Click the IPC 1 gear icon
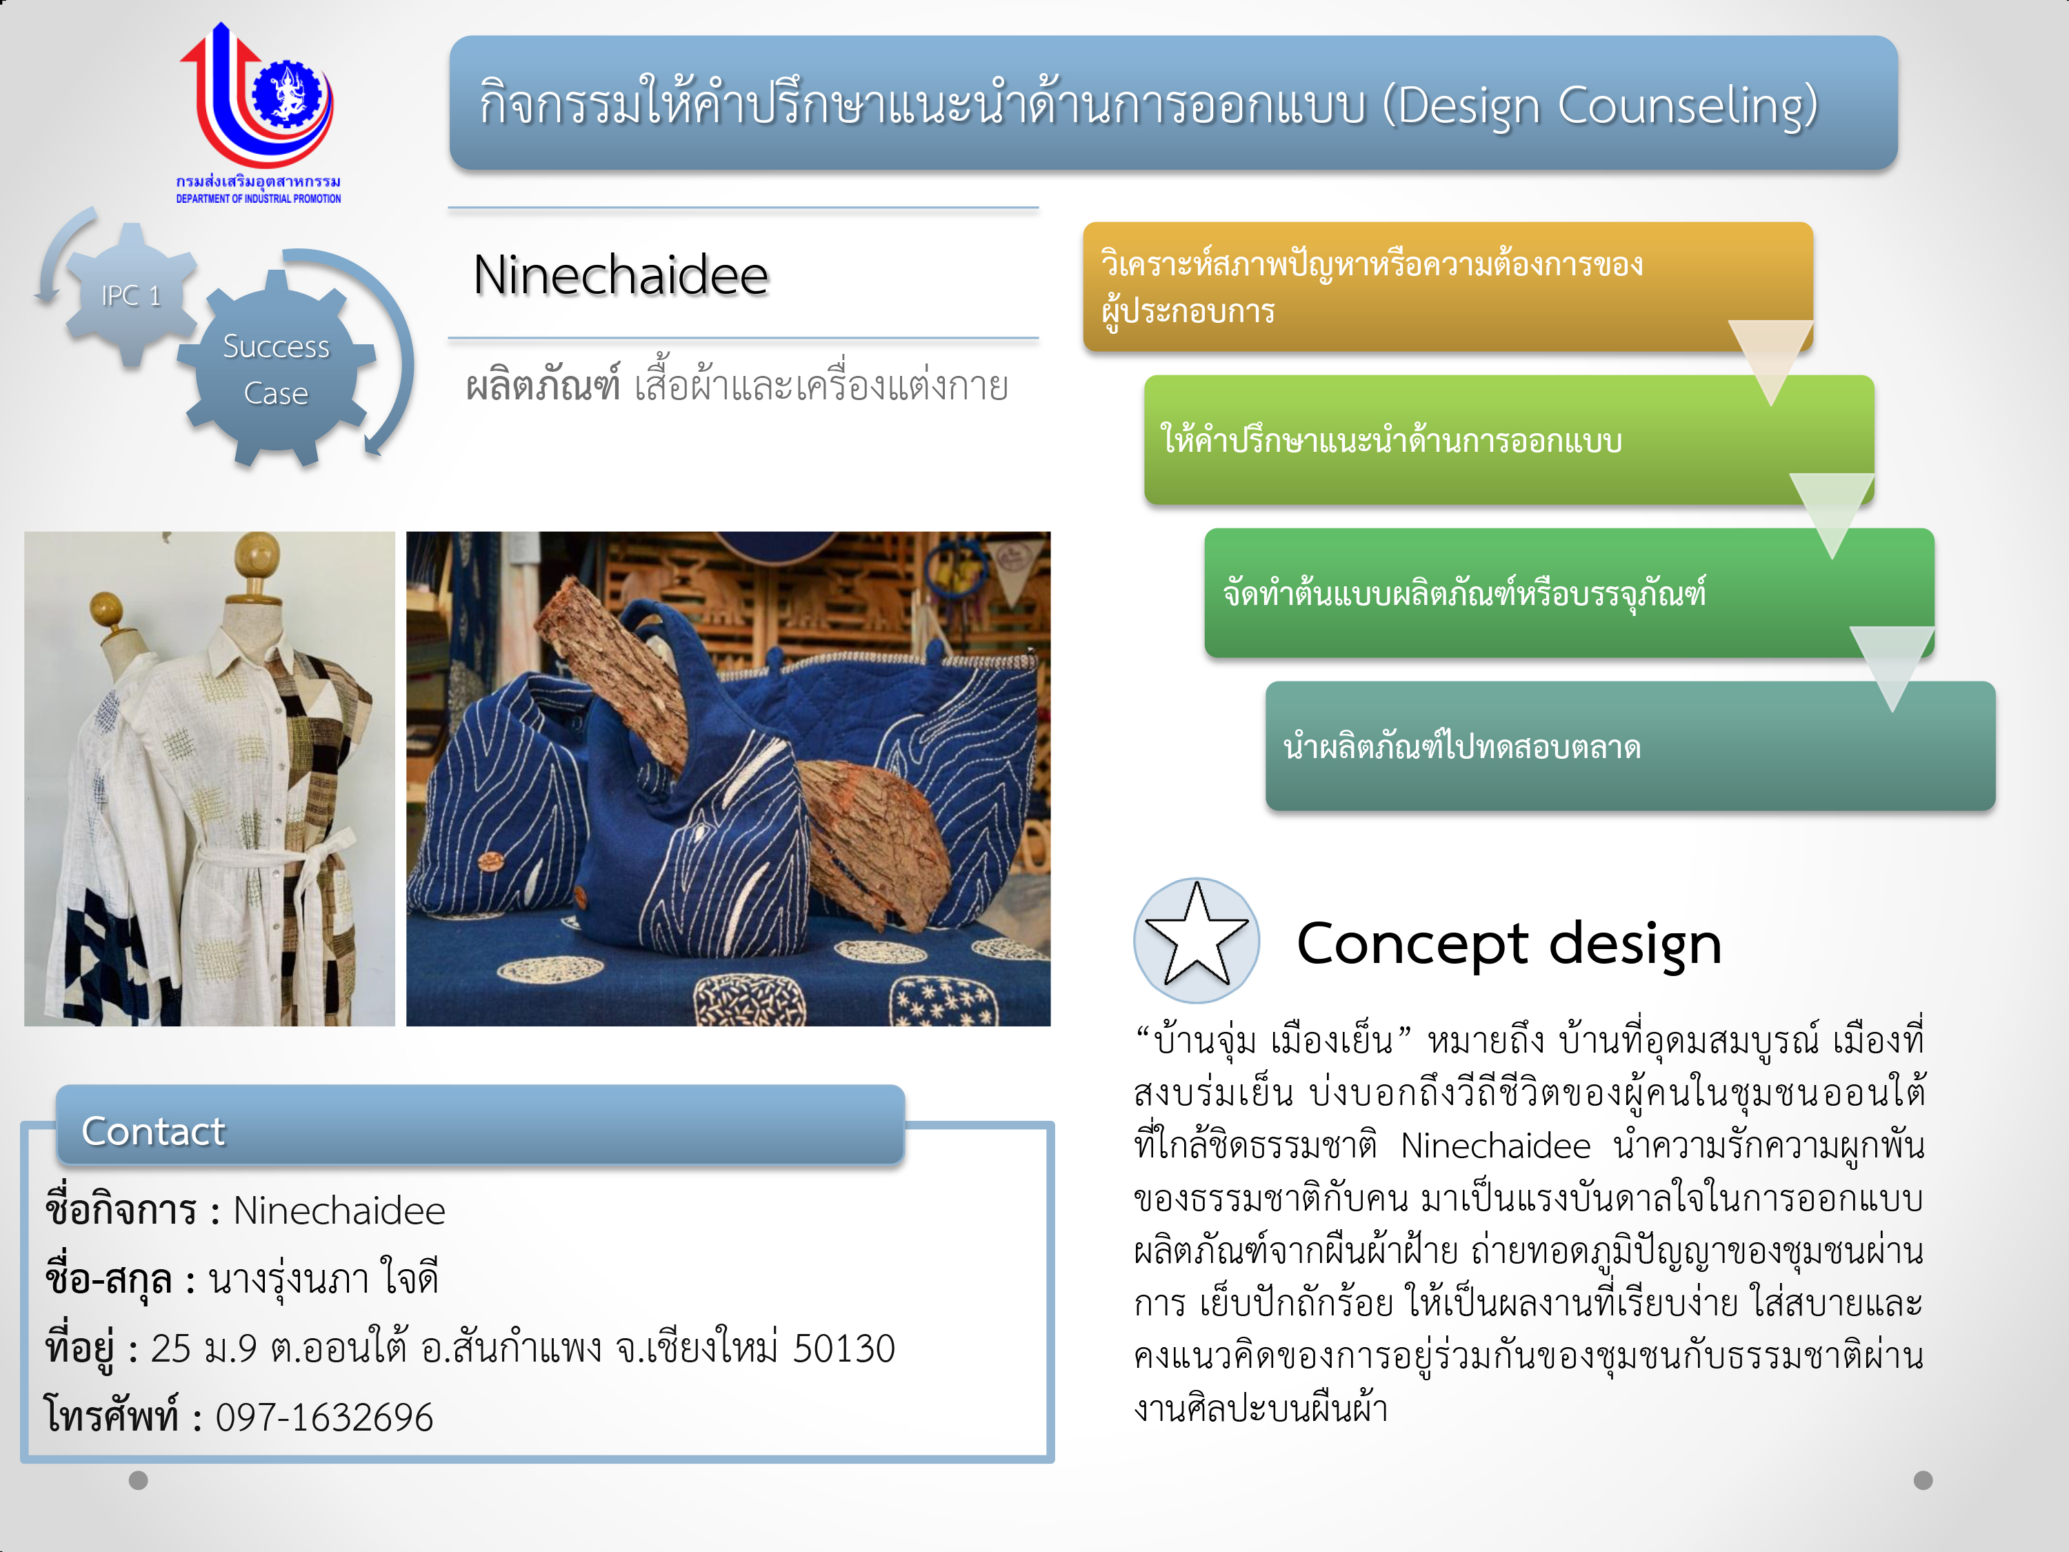 [x=131, y=296]
